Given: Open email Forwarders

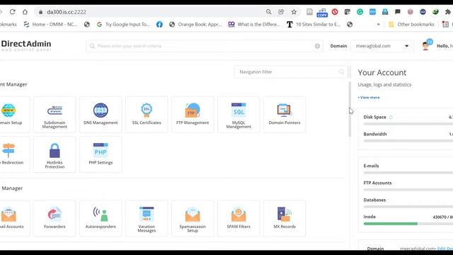Looking at the screenshot, I should (55, 219).
